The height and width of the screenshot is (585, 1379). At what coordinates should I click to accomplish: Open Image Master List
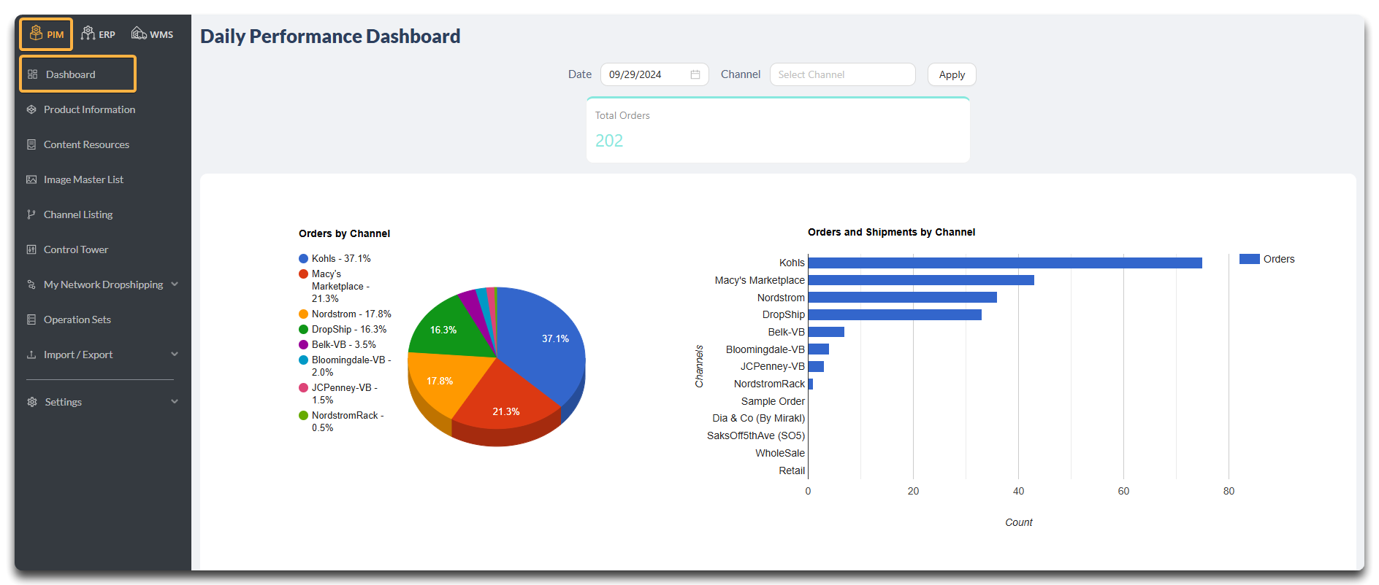tap(83, 179)
